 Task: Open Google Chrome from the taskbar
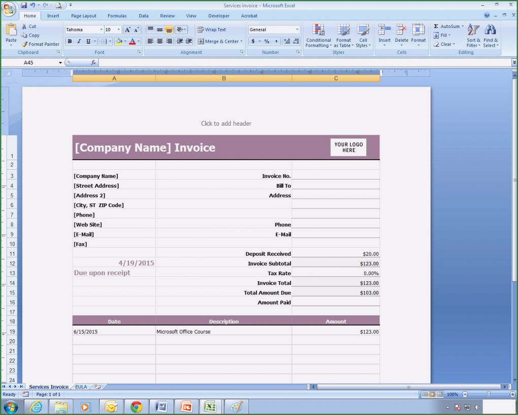136,407
